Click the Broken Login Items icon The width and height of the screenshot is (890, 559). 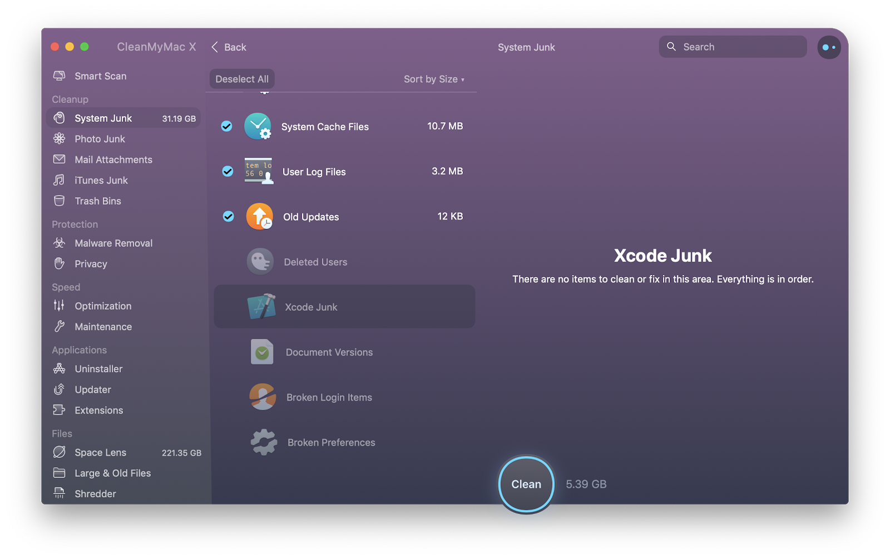click(x=263, y=397)
